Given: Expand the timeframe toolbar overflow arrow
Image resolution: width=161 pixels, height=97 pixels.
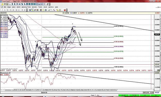Looking at the screenshot, I should point(27,10).
